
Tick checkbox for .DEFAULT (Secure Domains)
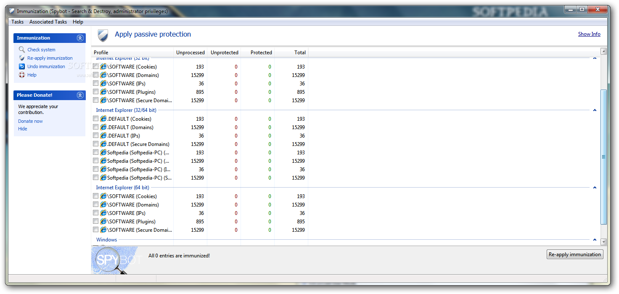(96, 144)
